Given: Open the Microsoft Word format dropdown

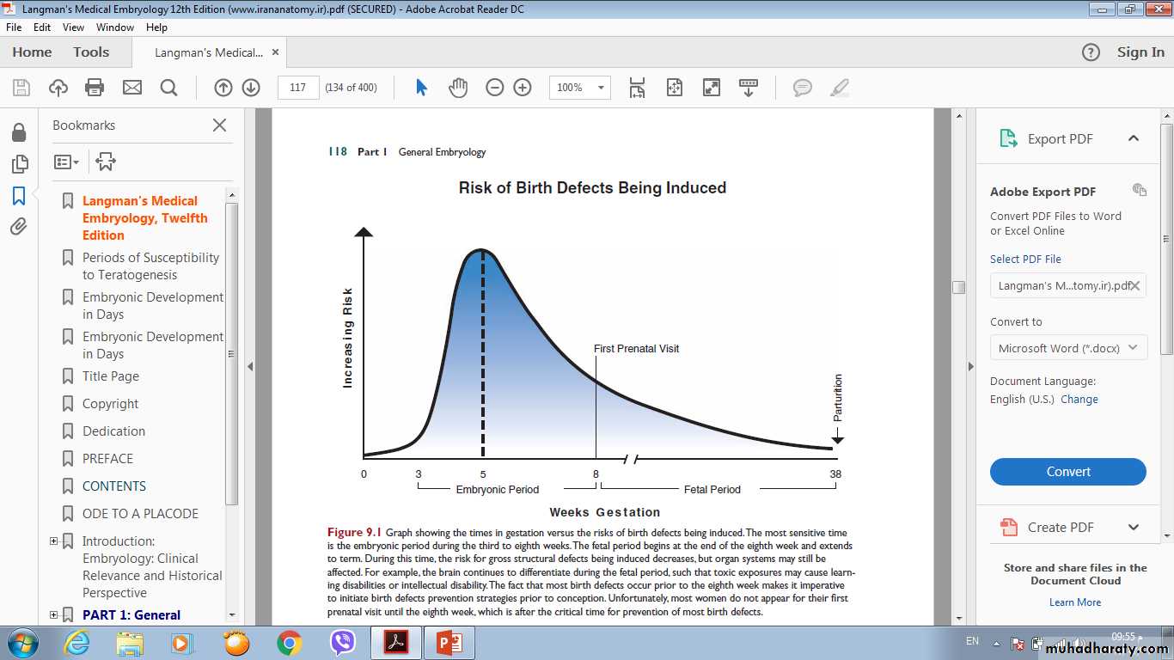Looking at the screenshot, I should 1067,348.
